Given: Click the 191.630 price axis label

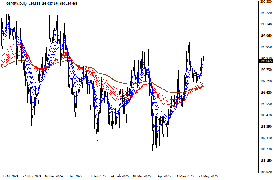Looking at the screenshot, I should (x=266, y=93).
